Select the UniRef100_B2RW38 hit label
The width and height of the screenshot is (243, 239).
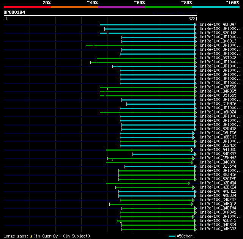point(218,129)
